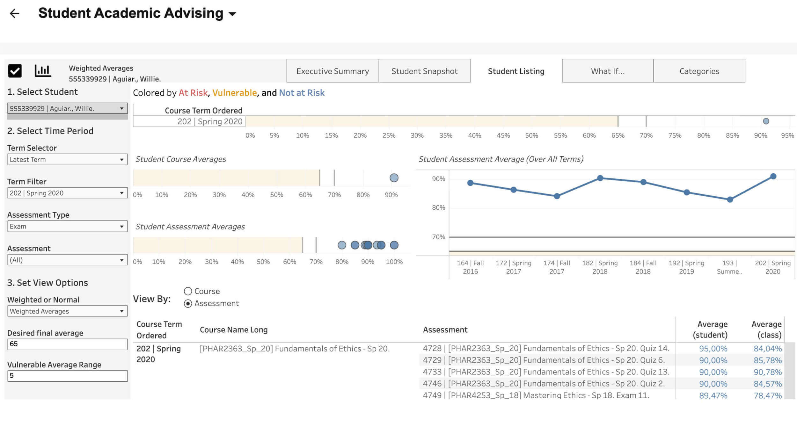The image size is (797, 448).
Task: Click the bar chart icon
Action: point(43,71)
